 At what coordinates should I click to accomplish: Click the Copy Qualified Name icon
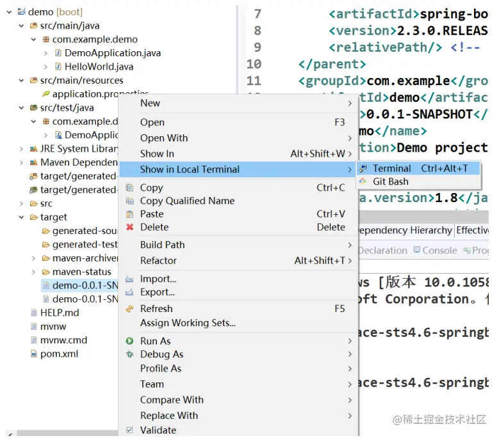[x=129, y=201]
